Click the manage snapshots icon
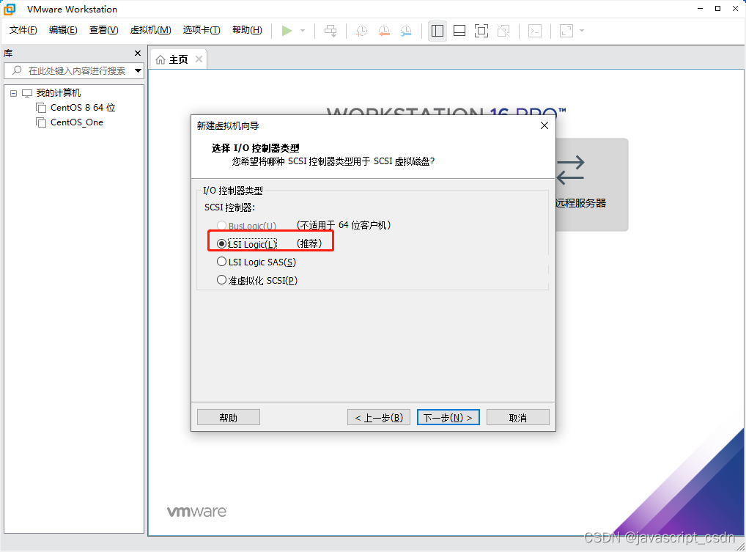Image resolution: width=746 pixels, height=552 pixels. (406, 31)
